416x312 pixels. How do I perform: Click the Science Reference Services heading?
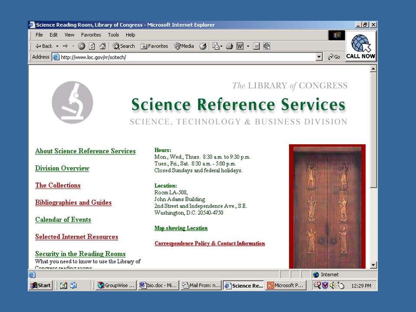tap(238, 104)
